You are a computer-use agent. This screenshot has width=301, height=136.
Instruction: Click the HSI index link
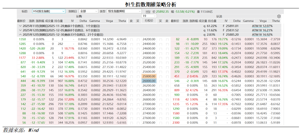point(148,12)
